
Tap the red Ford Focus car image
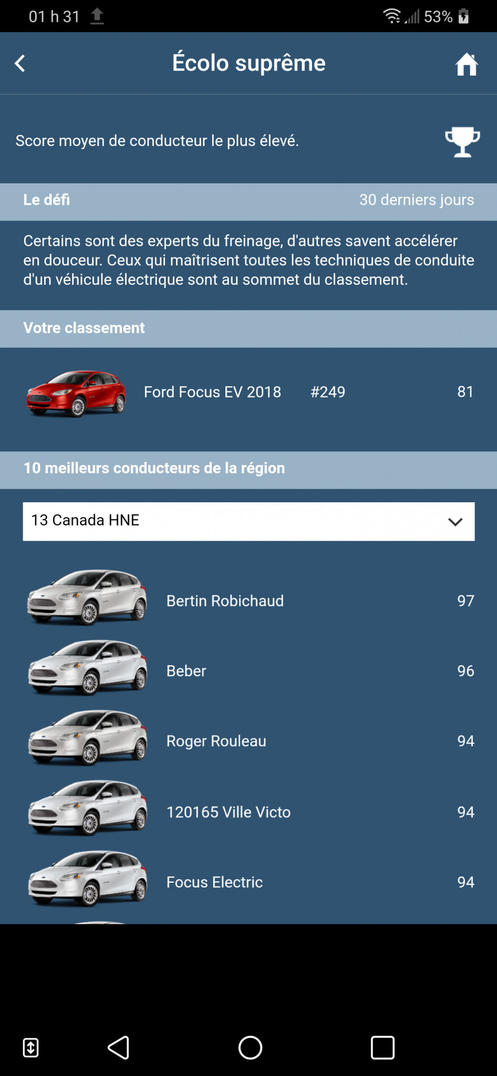pyautogui.click(x=77, y=393)
